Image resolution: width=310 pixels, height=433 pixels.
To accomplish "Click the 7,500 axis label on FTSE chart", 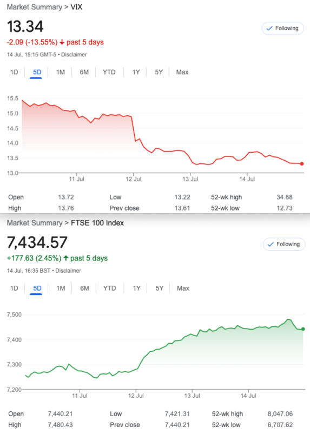I will (x=14, y=314).
